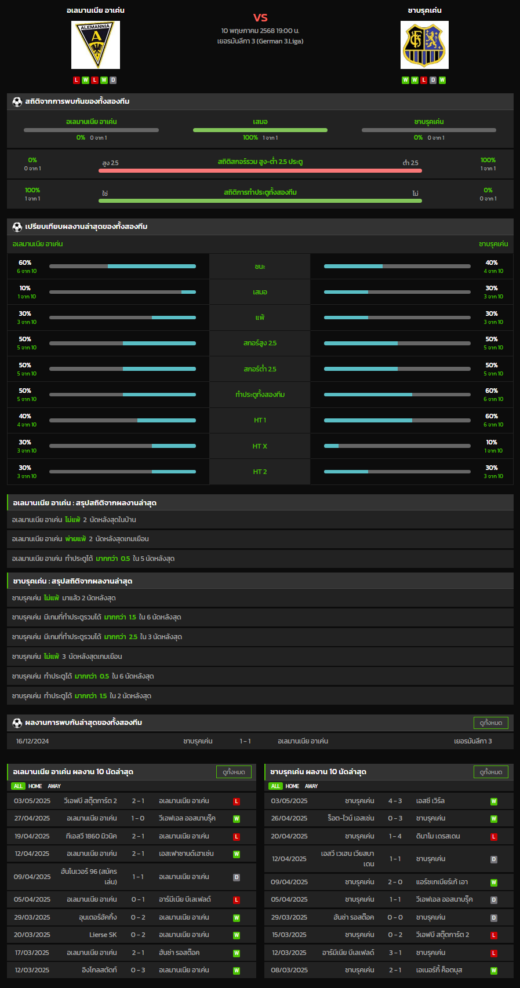The image size is (520, 988).
Task: Select AWAY tab in Alemannia results table
Action: (54, 786)
